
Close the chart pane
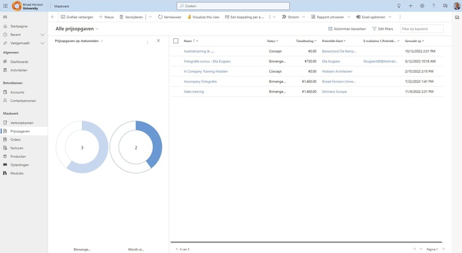click(x=158, y=41)
